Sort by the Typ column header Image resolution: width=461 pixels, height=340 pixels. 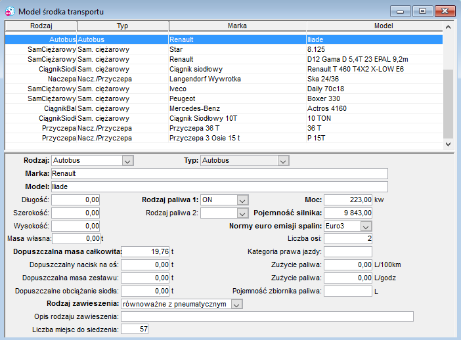coord(123,26)
